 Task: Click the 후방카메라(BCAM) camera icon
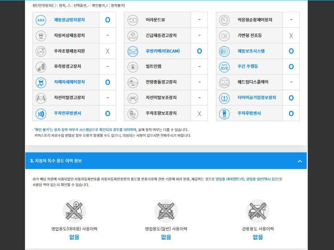(x=132, y=51)
